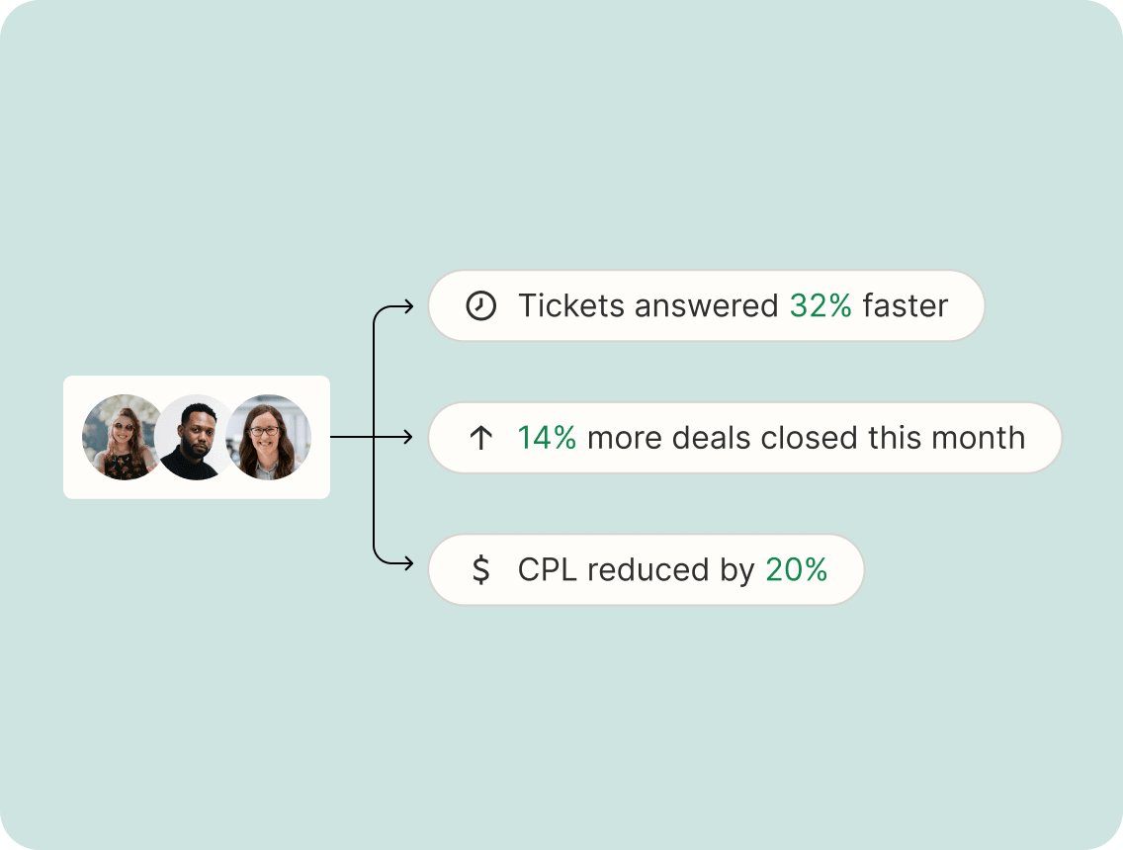
Task: Click the word "answered" in top pill
Action: (x=707, y=306)
